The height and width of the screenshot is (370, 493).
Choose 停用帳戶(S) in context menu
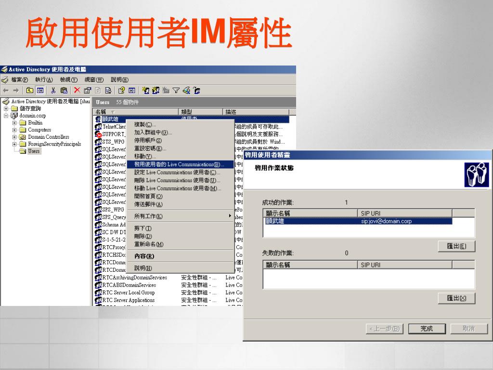pos(180,140)
